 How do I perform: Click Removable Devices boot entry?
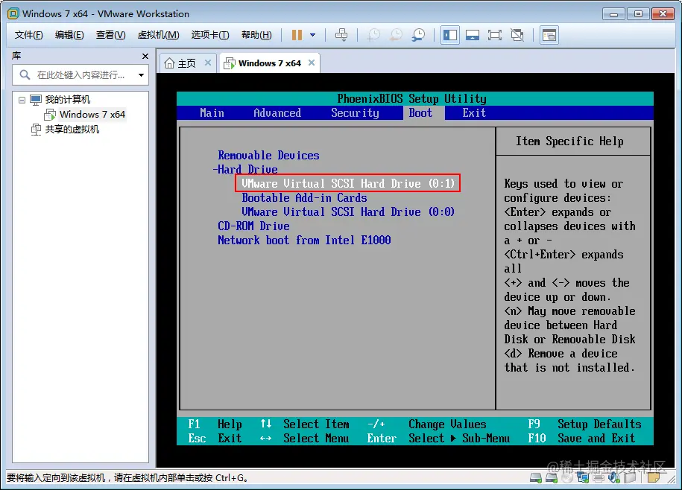click(x=268, y=155)
